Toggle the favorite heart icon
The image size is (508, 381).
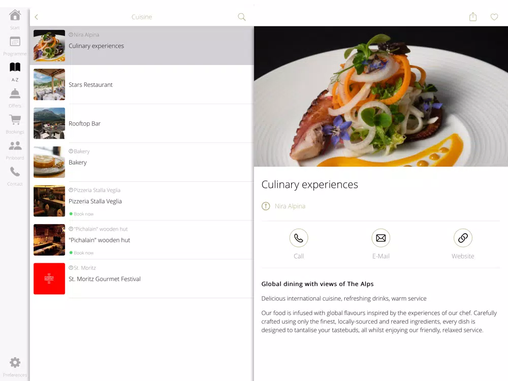pyautogui.click(x=494, y=17)
